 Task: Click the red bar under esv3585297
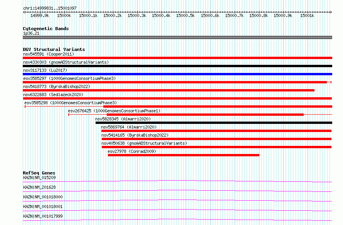pos(175,82)
